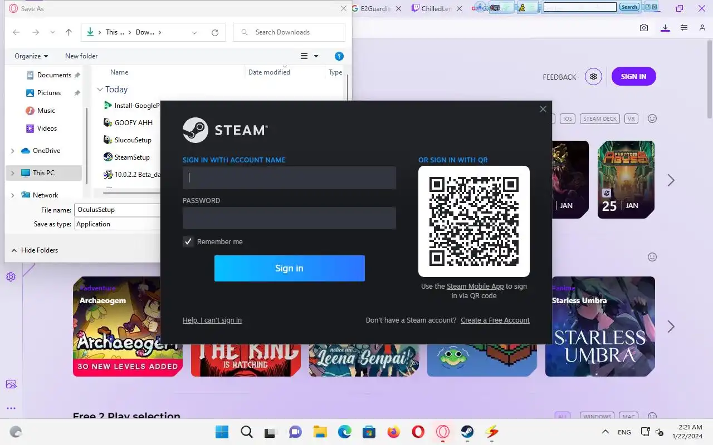Click the purple SIGN IN button
This screenshot has height=445, width=713.
click(x=634, y=77)
